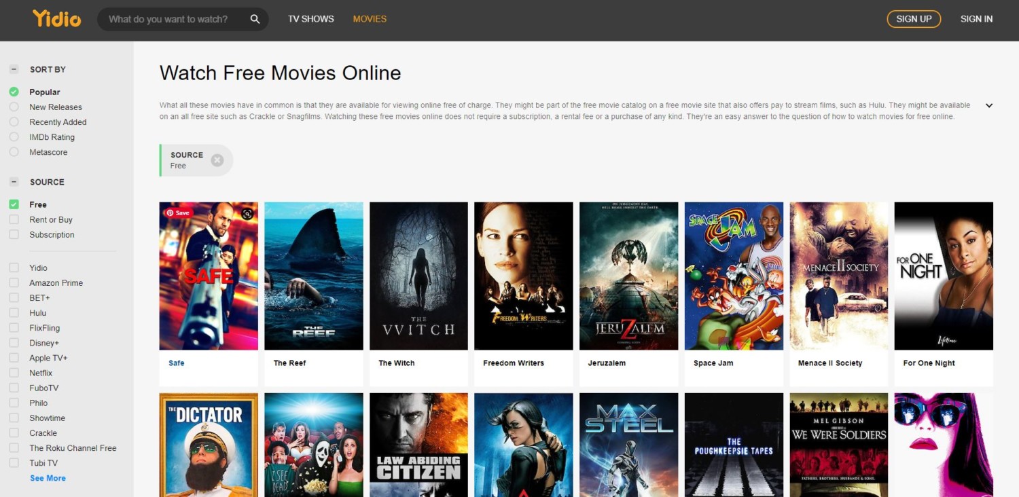Check the Amazon Prime checkbox
1019x497 pixels.
pos(14,282)
